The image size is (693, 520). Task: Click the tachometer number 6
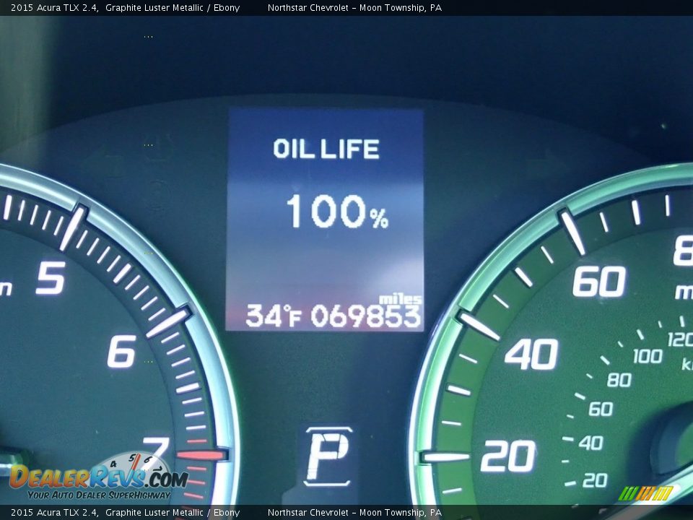[122, 351]
